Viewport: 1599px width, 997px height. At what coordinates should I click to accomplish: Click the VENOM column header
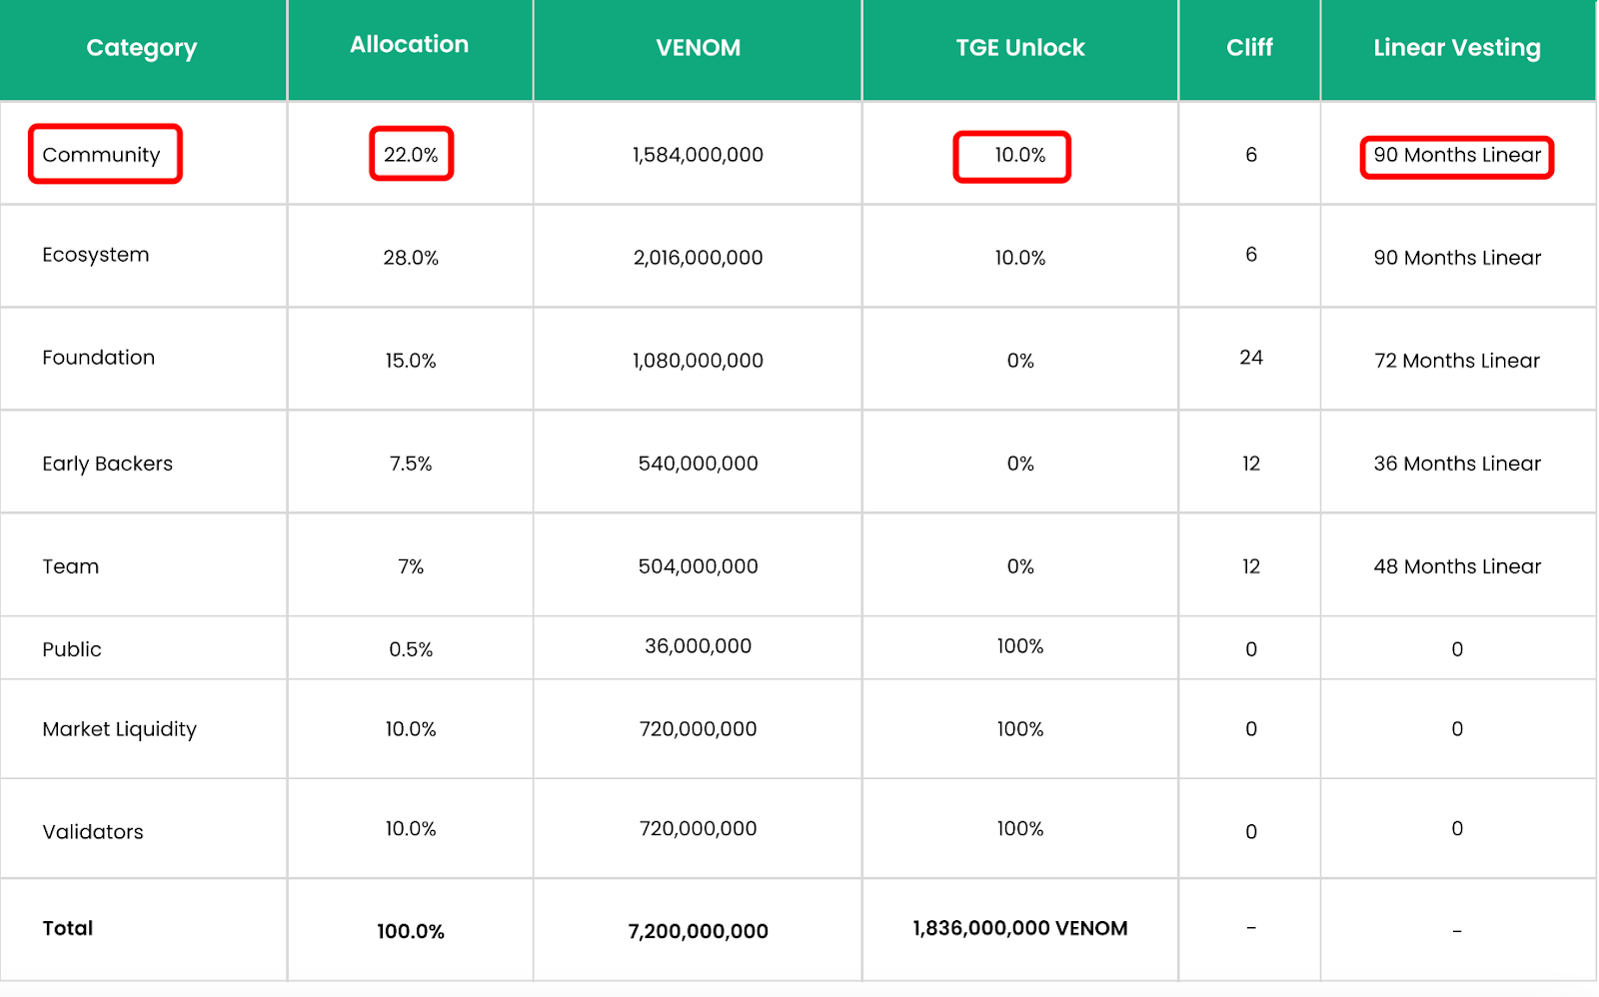(698, 48)
